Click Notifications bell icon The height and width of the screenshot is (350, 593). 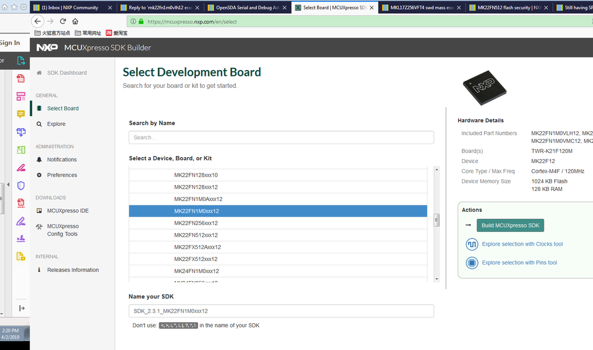point(39,160)
